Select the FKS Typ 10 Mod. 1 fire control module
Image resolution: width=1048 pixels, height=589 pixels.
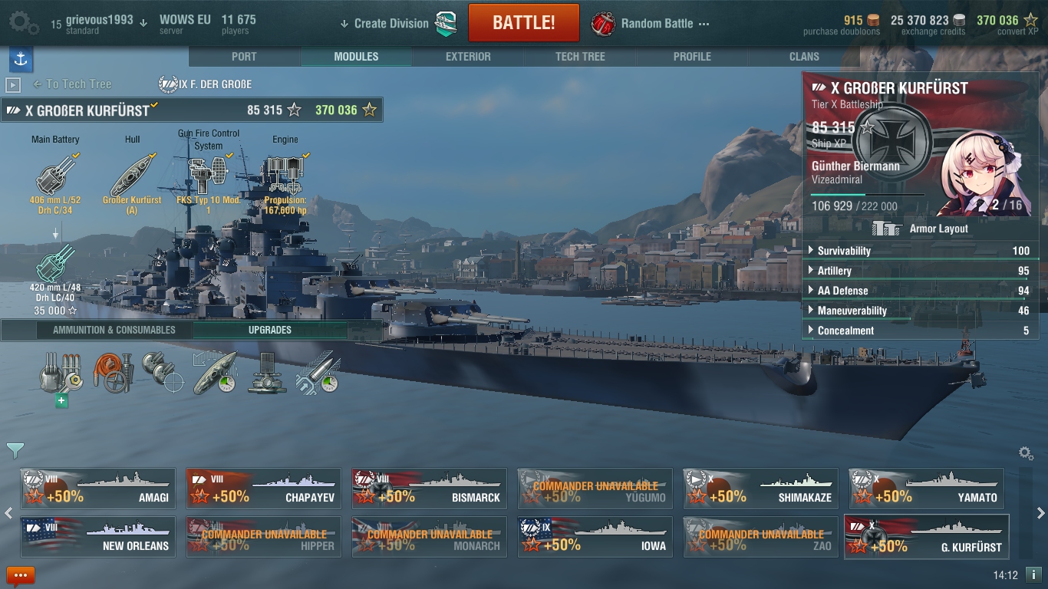(209, 175)
